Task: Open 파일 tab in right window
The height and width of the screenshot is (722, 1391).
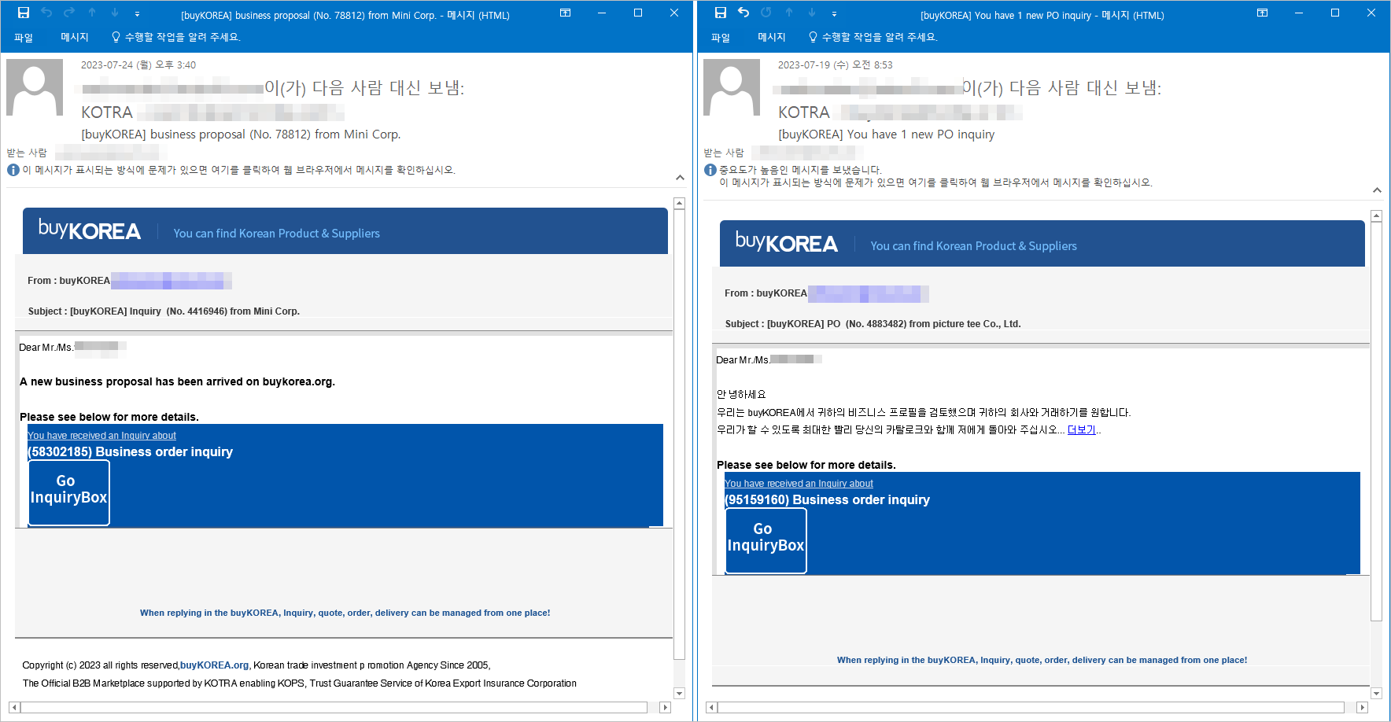Action: [721, 37]
